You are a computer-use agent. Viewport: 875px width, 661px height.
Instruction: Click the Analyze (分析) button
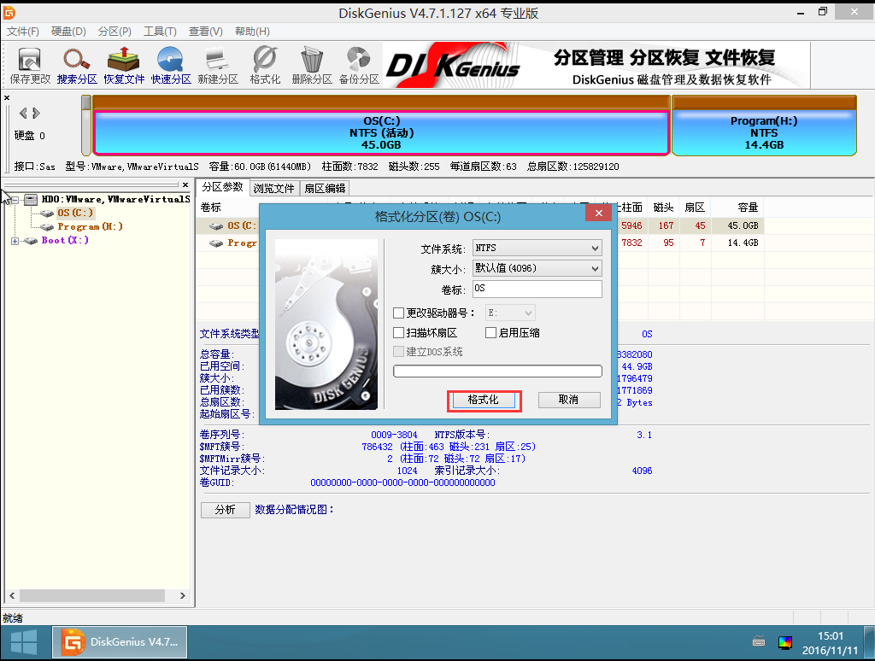click(x=226, y=510)
